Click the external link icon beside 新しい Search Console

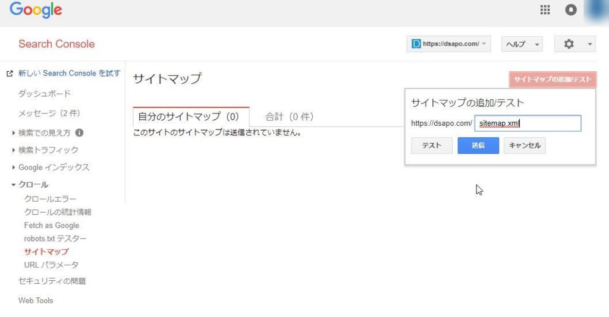[10, 73]
